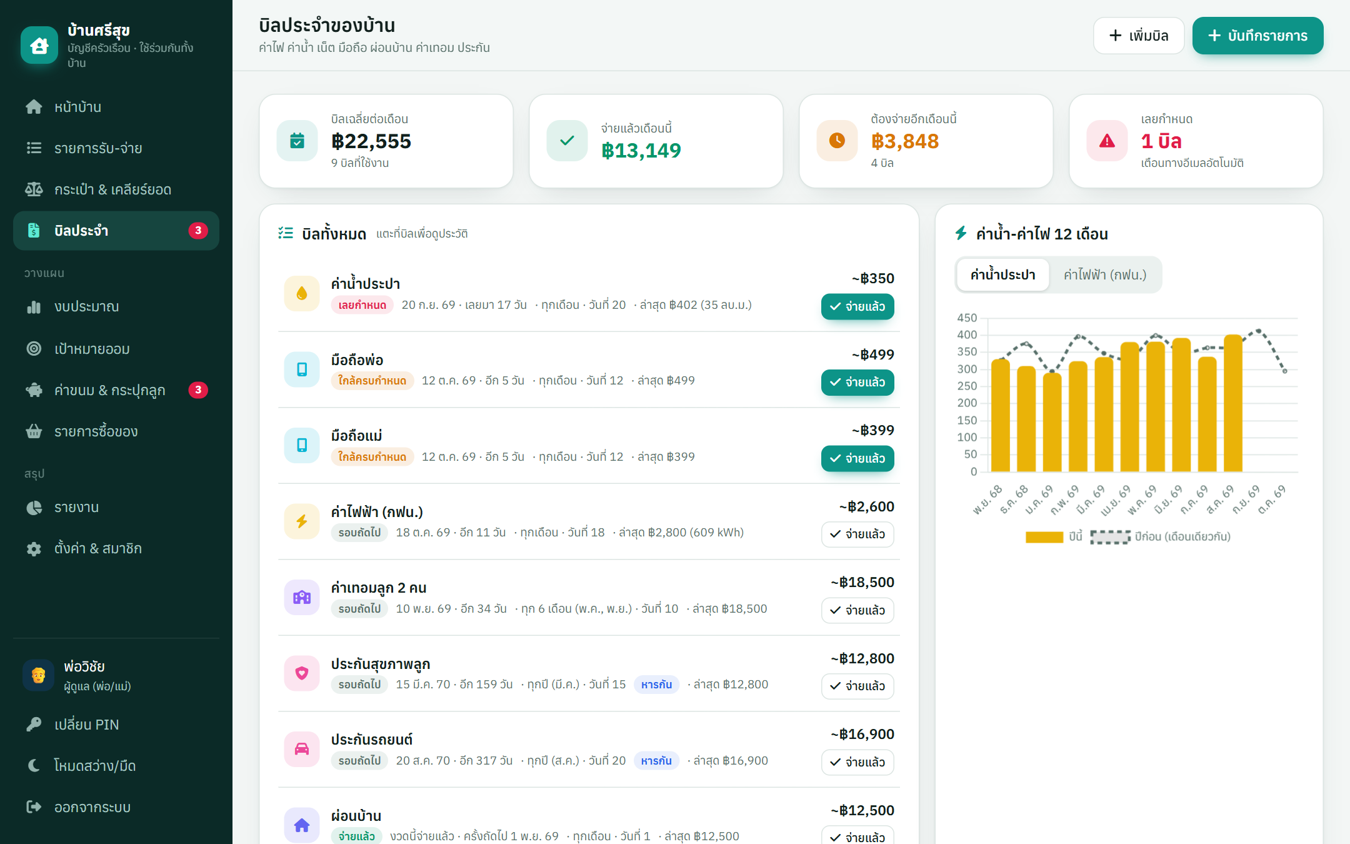Click ประกันสุขภาพลูก shield heart icon
1350x844 pixels.
pyautogui.click(x=302, y=673)
